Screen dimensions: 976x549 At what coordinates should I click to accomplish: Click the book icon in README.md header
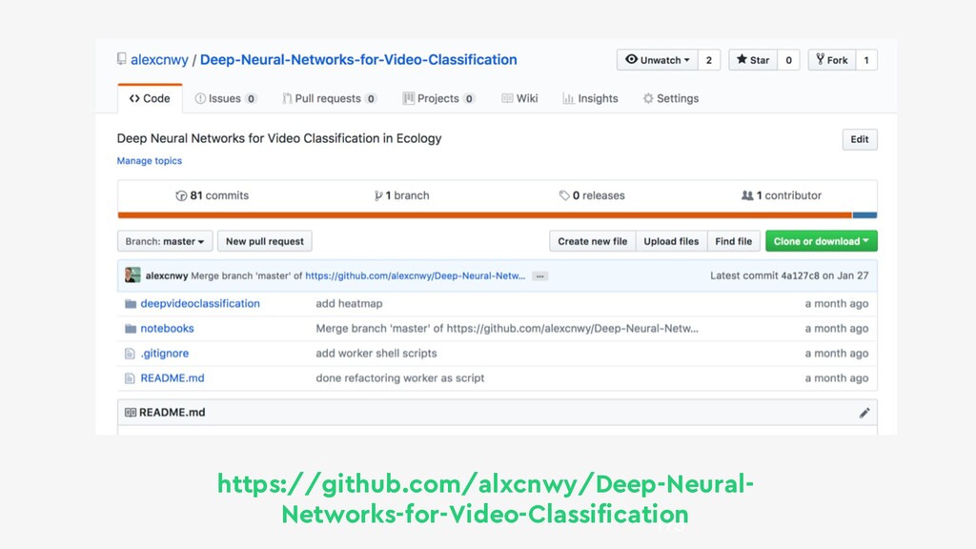pos(130,412)
